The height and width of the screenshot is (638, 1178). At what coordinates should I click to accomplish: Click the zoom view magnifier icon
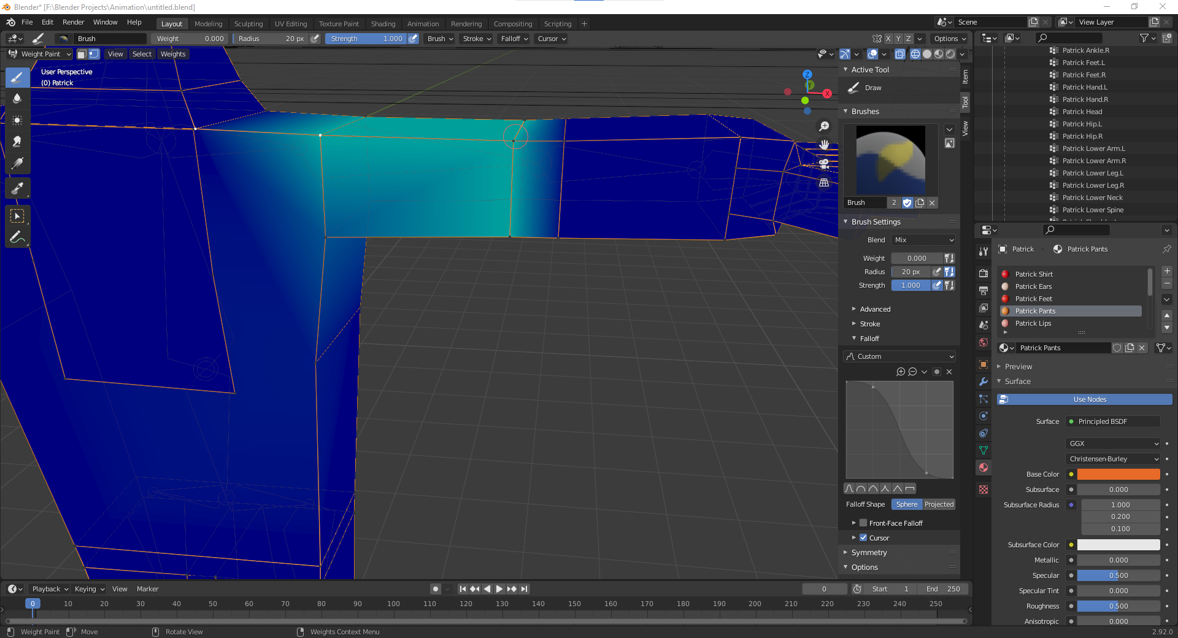pyautogui.click(x=824, y=126)
